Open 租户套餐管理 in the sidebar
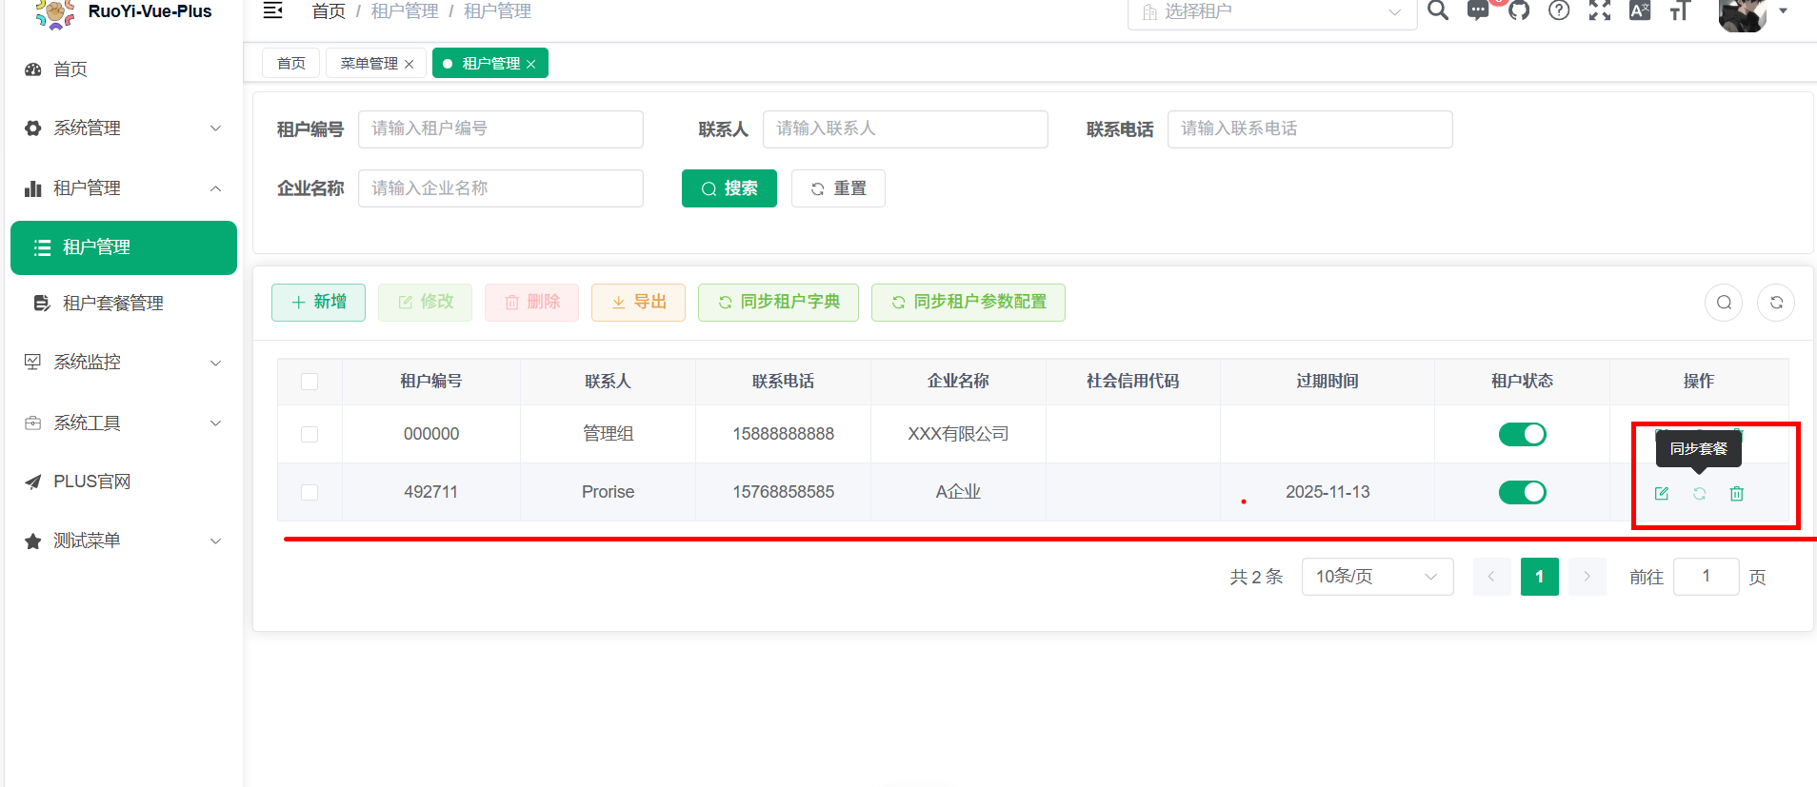 point(113,304)
